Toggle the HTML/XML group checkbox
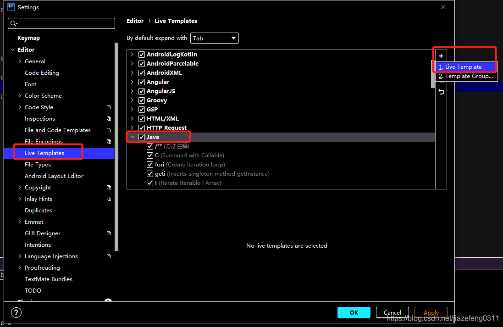This screenshot has width=503, height=327. pos(142,118)
